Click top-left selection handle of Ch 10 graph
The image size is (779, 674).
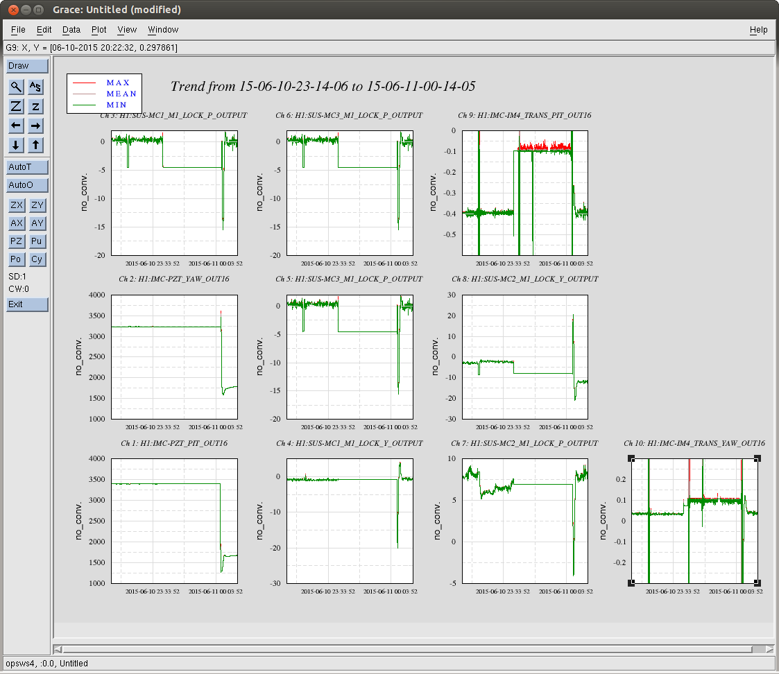point(631,458)
